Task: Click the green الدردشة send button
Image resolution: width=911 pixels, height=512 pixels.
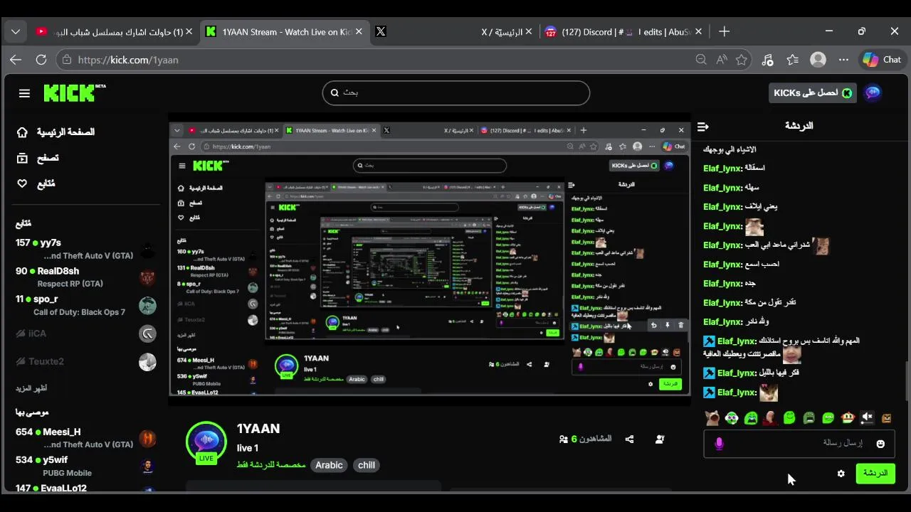Action: click(x=875, y=473)
